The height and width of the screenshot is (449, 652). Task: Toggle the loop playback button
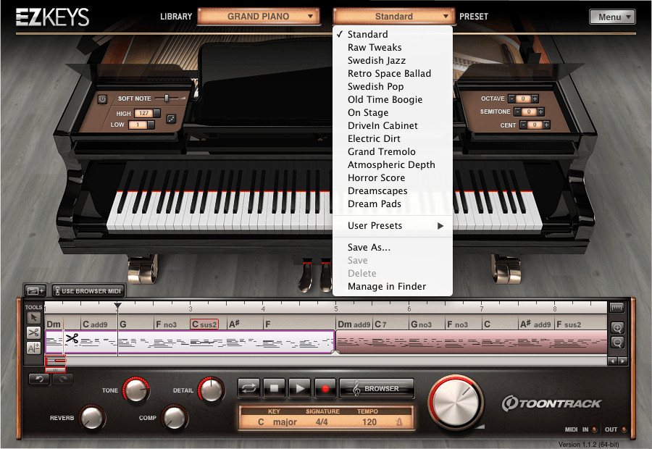coord(248,388)
